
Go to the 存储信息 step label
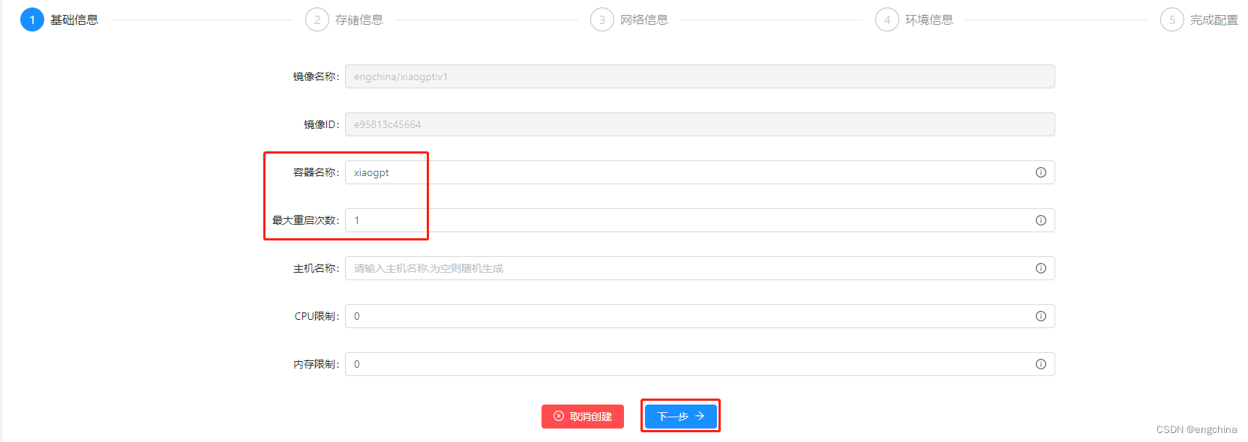pos(359,19)
